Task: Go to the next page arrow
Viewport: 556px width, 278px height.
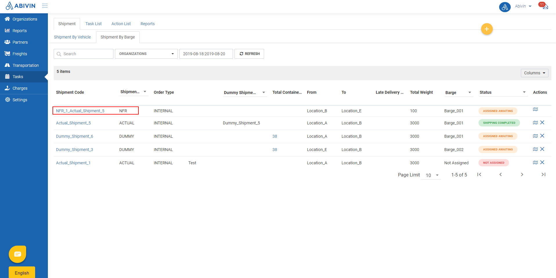Action: click(x=522, y=174)
